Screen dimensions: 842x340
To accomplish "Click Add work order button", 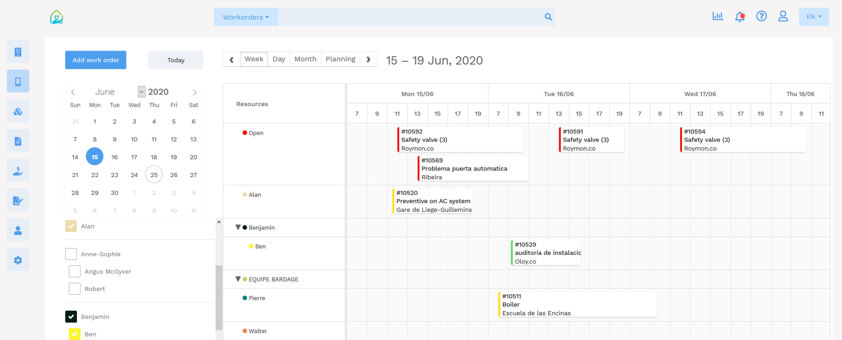I will [x=96, y=60].
